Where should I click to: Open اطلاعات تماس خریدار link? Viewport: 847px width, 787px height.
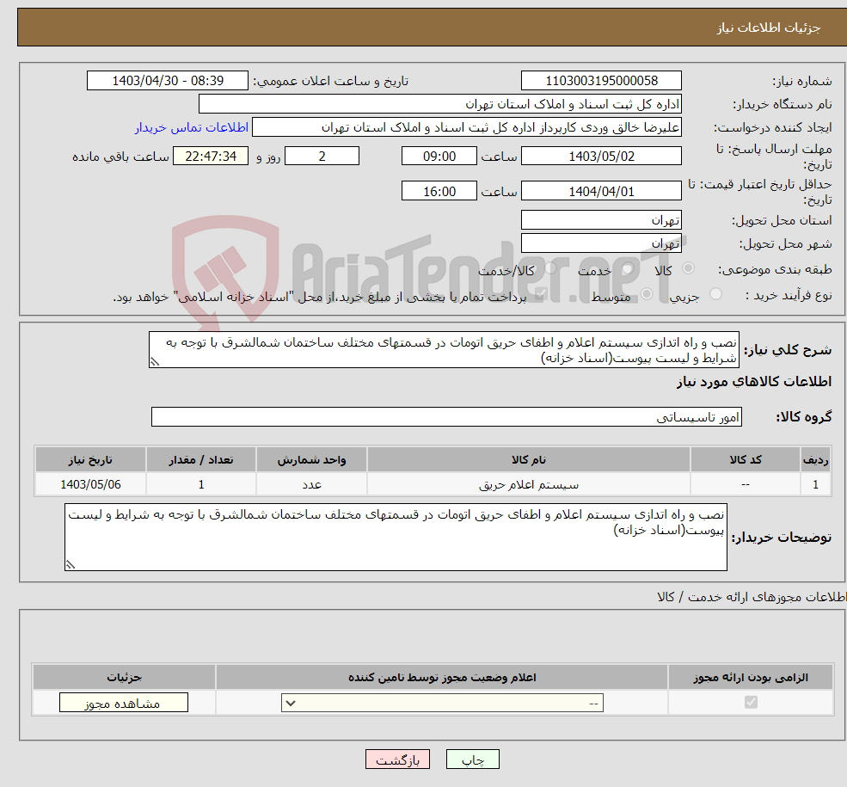coord(192,127)
